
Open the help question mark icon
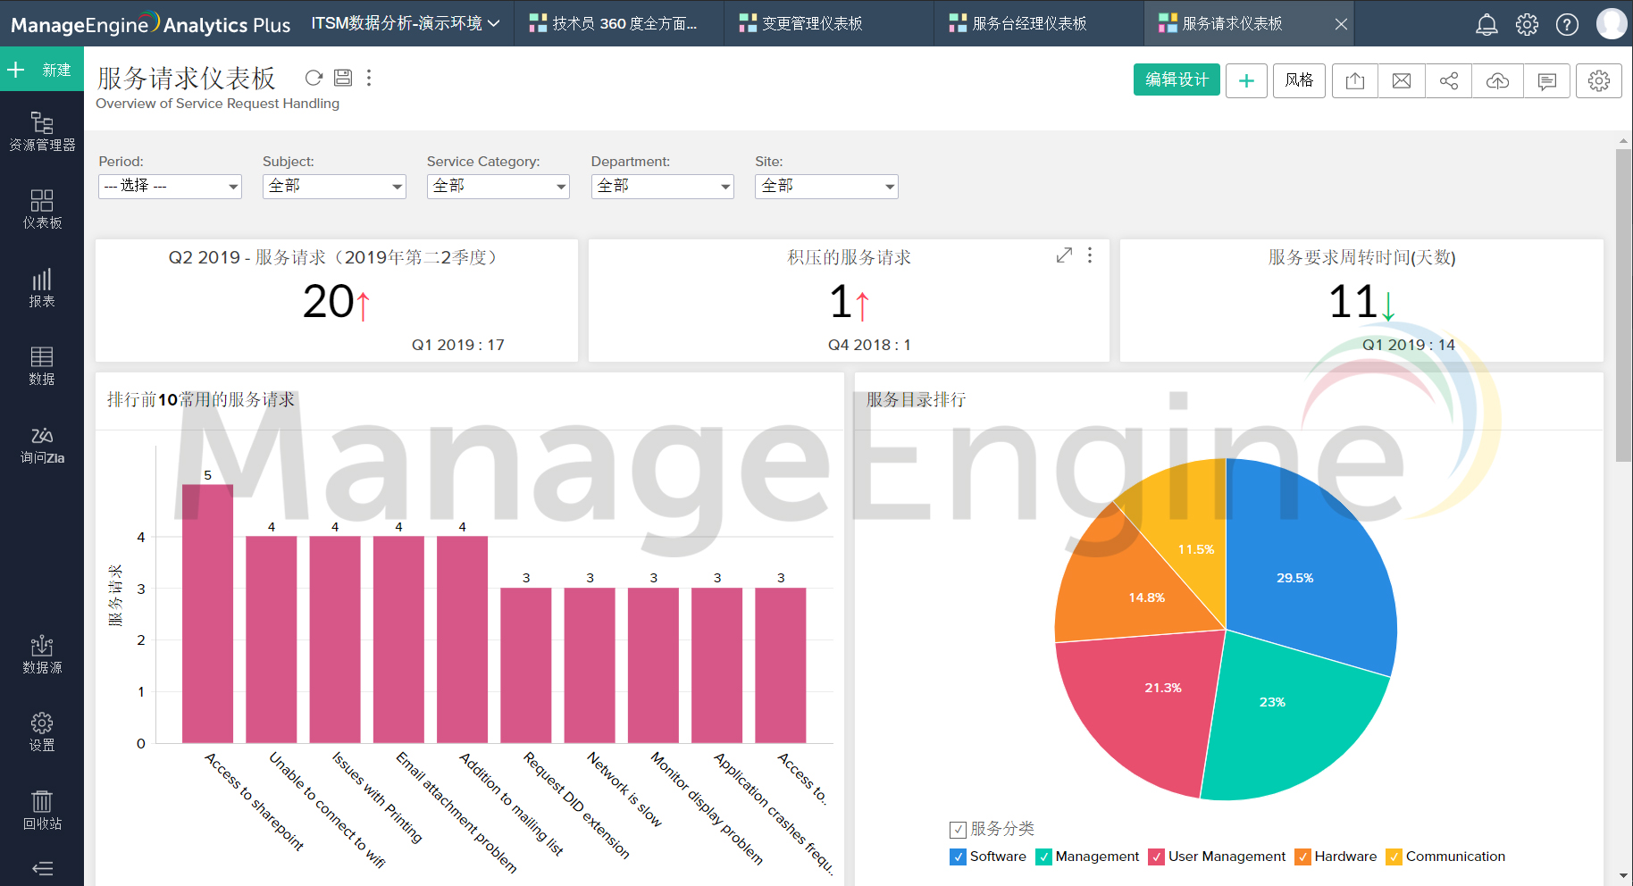(x=1567, y=24)
